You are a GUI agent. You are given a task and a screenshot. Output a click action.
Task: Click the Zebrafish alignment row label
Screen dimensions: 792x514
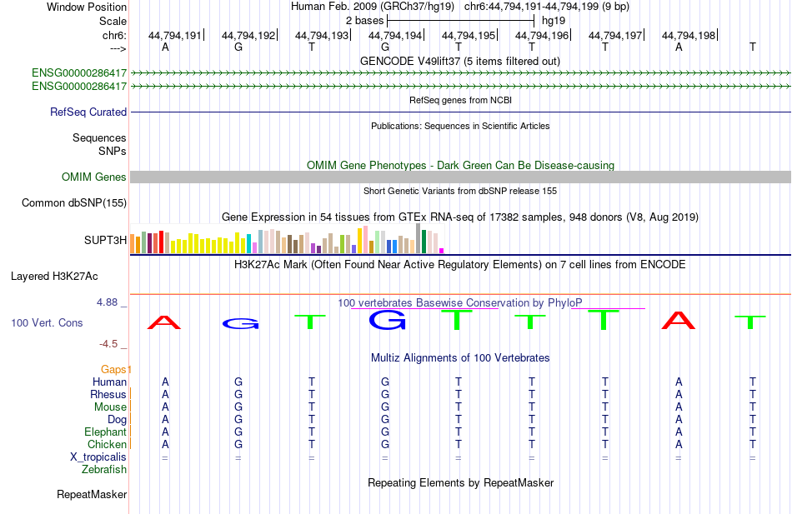click(x=104, y=470)
